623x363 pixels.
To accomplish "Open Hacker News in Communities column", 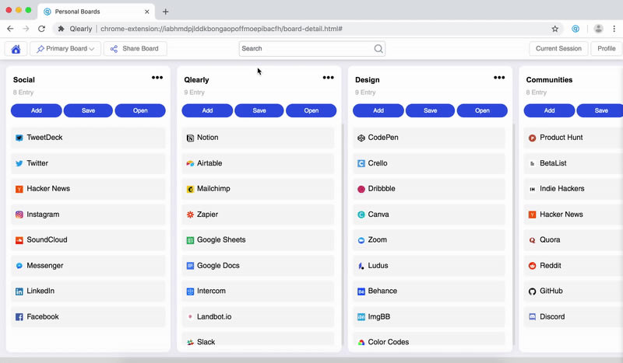I will [573, 215].
